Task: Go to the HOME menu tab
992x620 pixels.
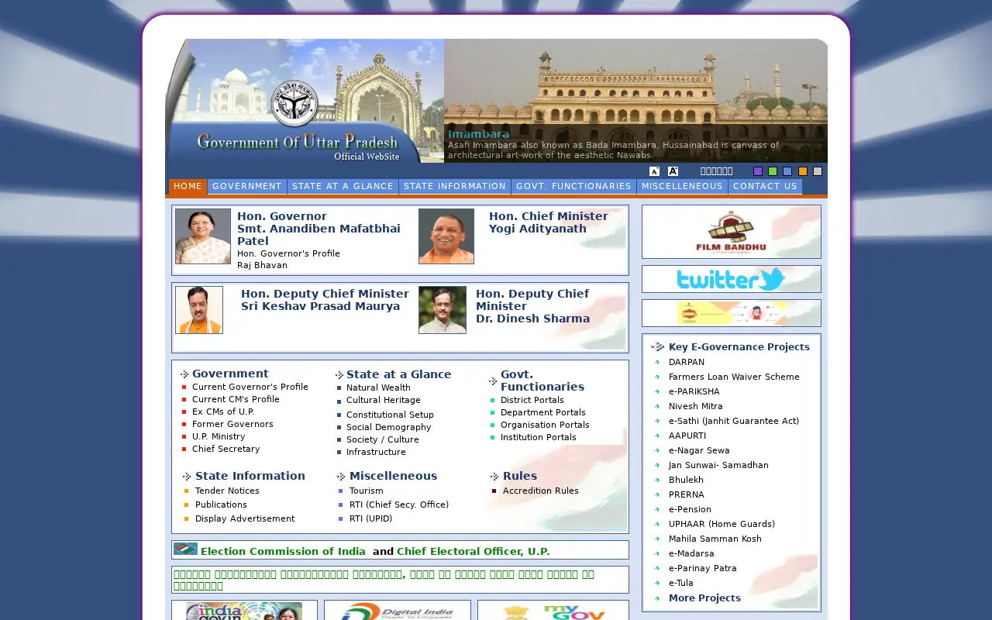Action: [188, 187]
